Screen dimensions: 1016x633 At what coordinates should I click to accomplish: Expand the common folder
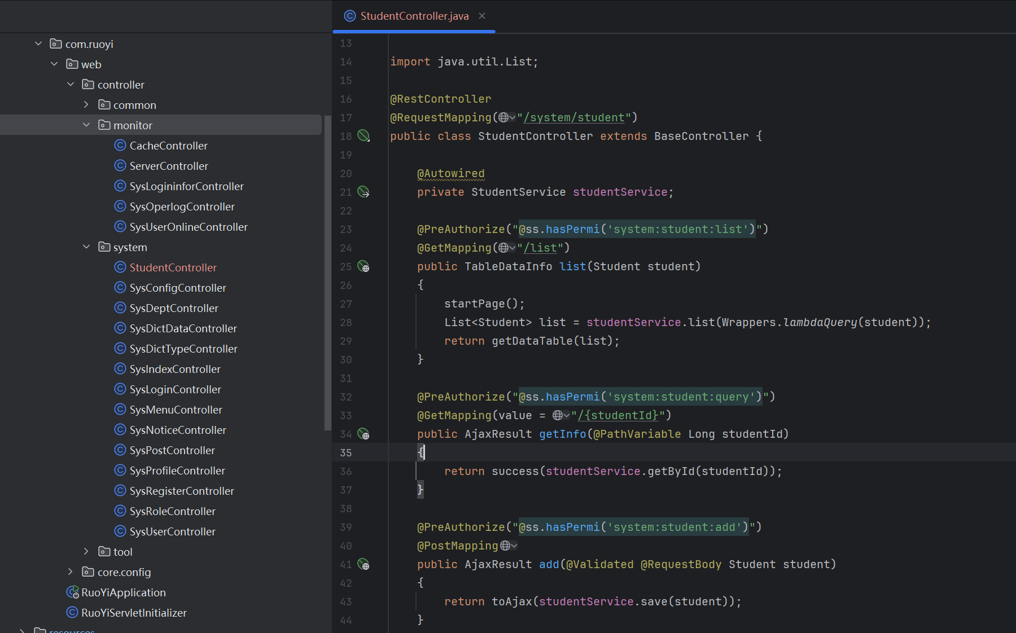click(x=86, y=104)
